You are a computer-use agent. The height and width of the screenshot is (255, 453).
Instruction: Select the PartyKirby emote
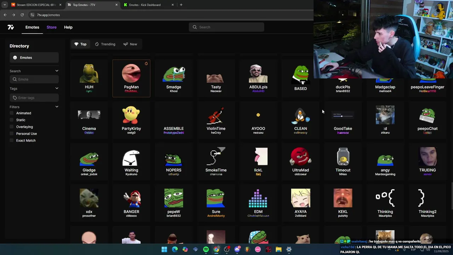coord(131,120)
